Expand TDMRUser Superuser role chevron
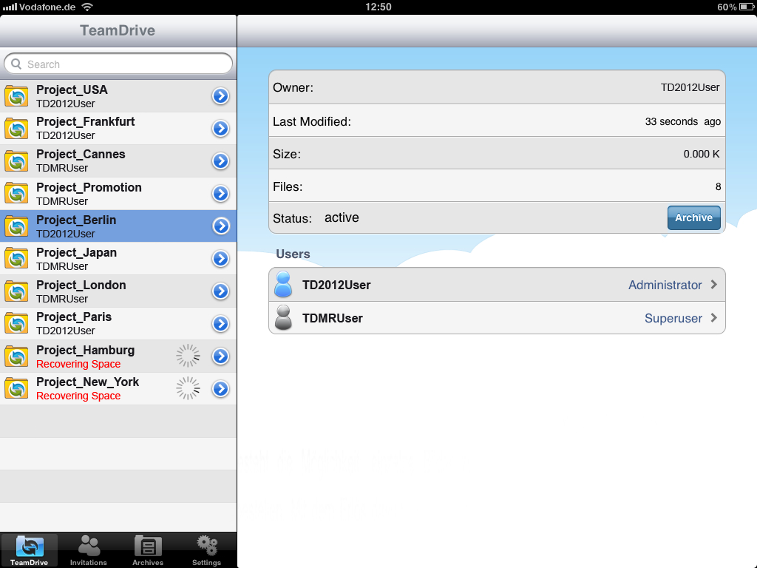Viewport: 757px width, 568px height. pos(714,318)
